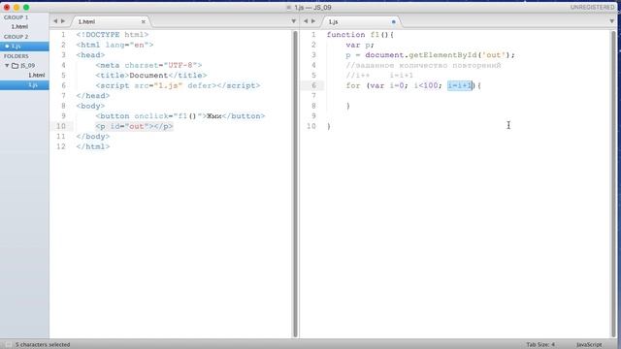Open tab list dropdown of left pane
621x349 pixels.
(x=293, y=21)
